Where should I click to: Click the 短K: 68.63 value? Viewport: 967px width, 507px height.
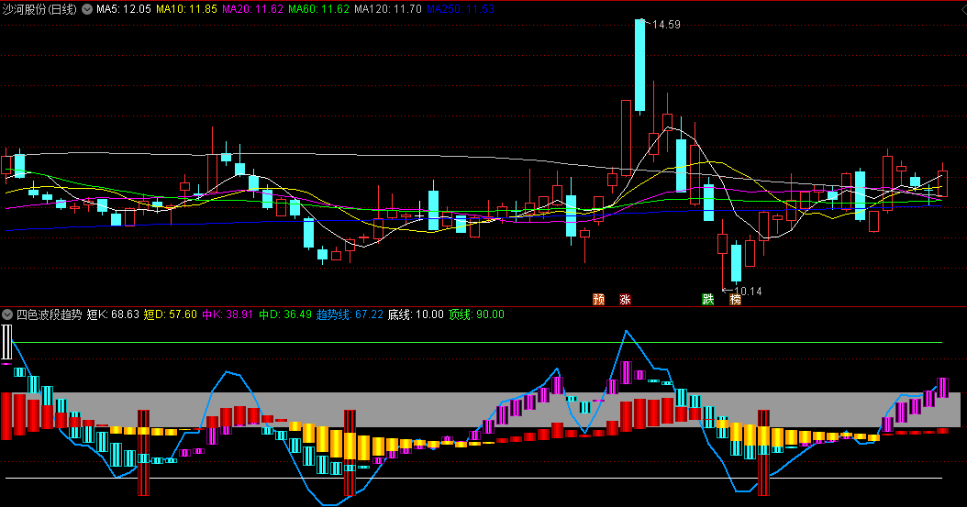coord(113,314)
